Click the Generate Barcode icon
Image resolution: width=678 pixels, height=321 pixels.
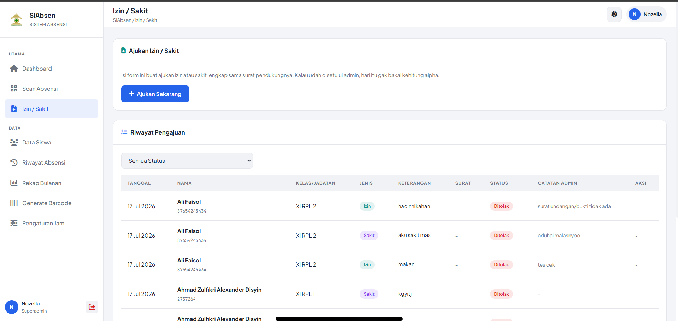point(14,203)
